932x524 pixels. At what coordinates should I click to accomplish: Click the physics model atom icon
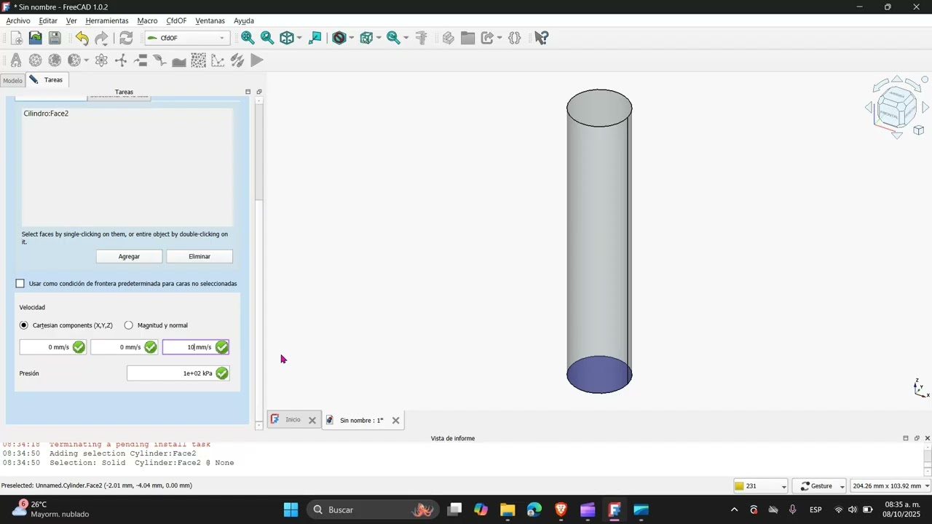[101, 60]
